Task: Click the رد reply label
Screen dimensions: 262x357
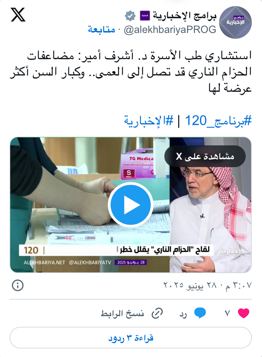Action: pyautogui.click(x=183, y=315)
